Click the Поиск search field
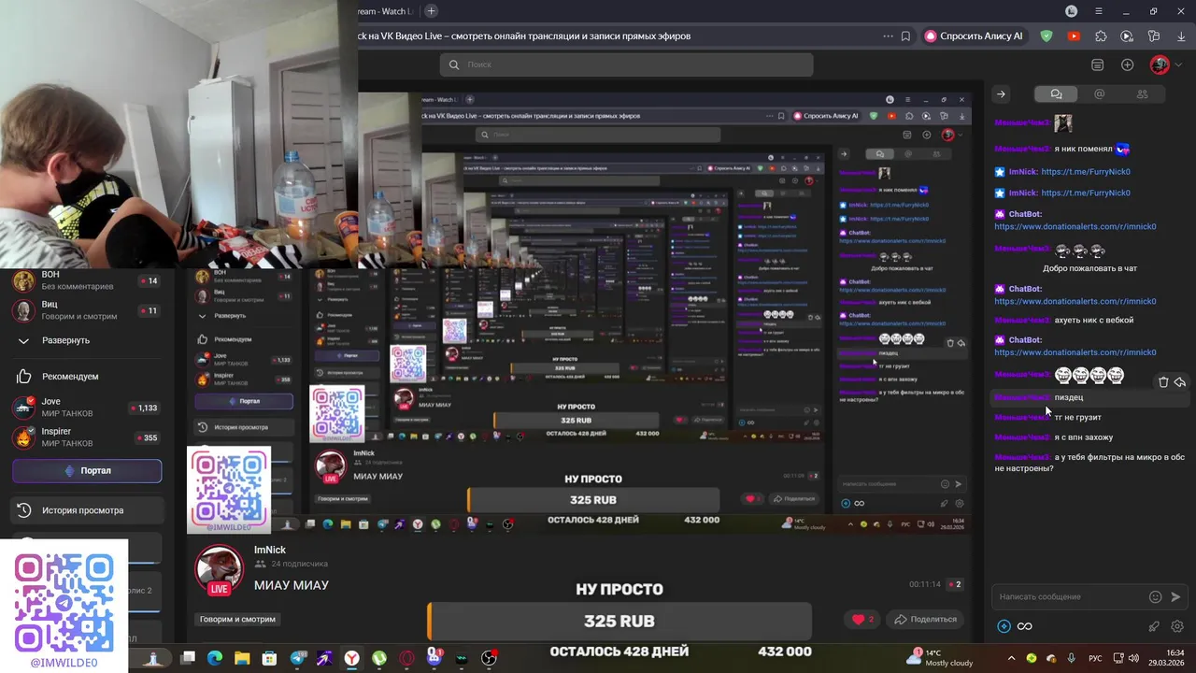 point(626,64)
